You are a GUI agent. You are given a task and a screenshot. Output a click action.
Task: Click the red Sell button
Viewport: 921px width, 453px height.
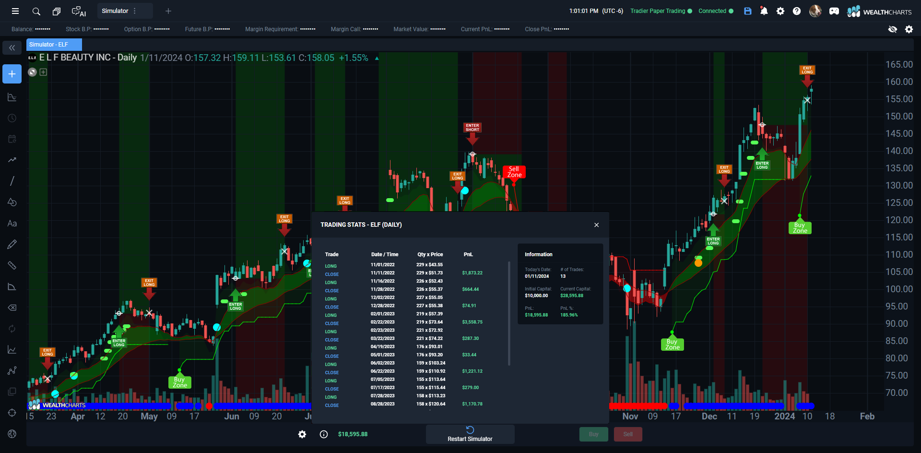pyautogui.click(x=628, y=434)
